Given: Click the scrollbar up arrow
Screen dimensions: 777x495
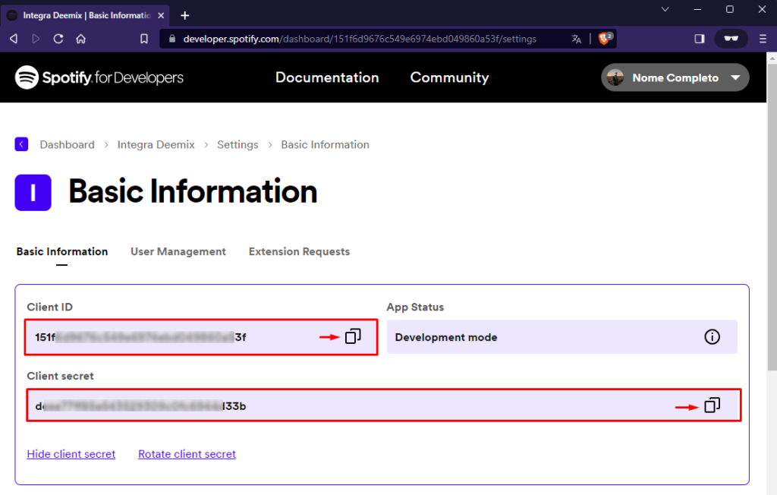Looking at the screenshot, I should tap(772, 58).
